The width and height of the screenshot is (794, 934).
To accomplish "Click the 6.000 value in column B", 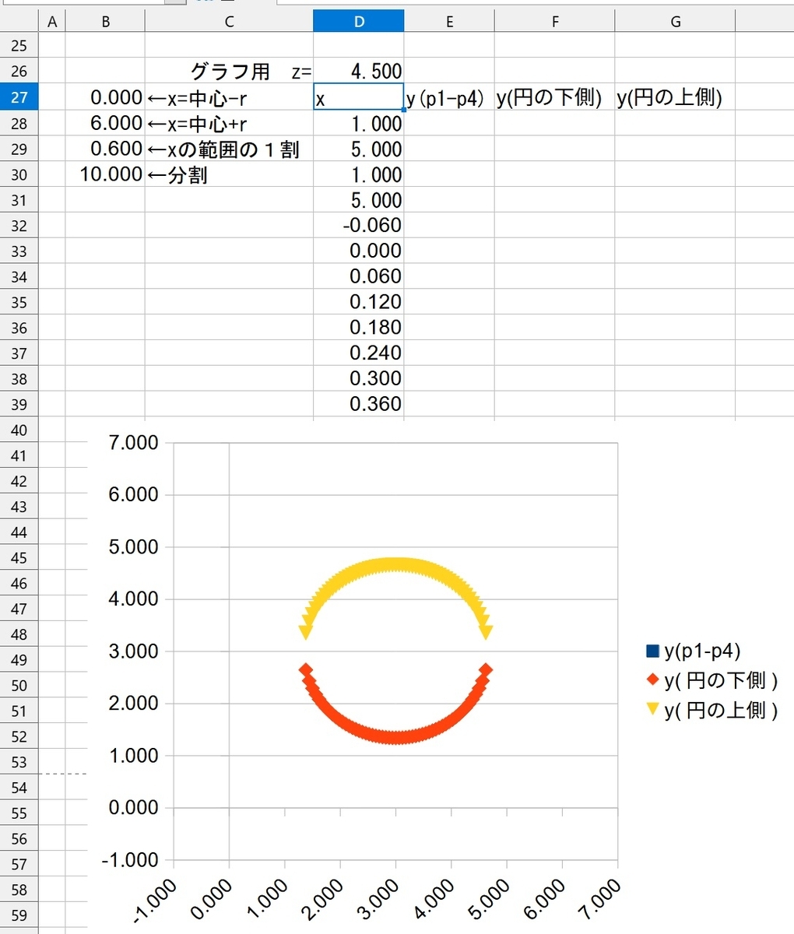I will point(105,123).
